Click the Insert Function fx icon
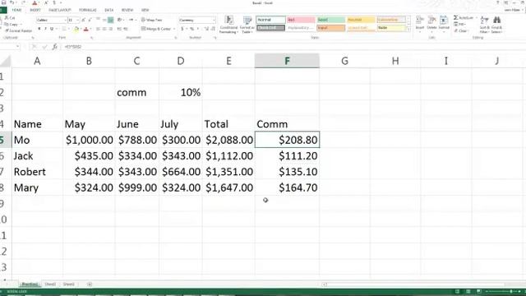The image size is (526, 296). 55,47
